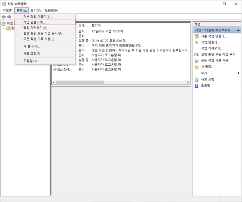
Task: Collapse the 작업 스케줄러 라이브러리 section header
Action: (x=238, y=30)
